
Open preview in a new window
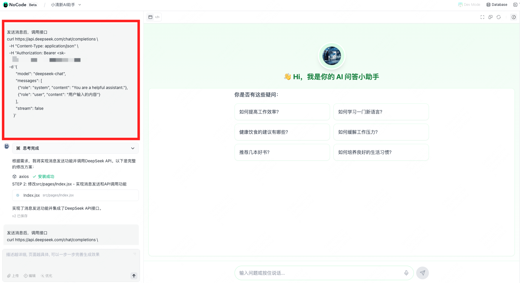tap(491, 17)
